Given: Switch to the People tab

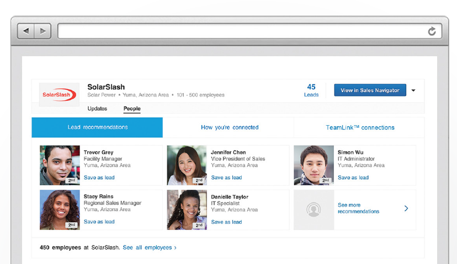Looking at the screenshot, I should [x=132, y=109].
